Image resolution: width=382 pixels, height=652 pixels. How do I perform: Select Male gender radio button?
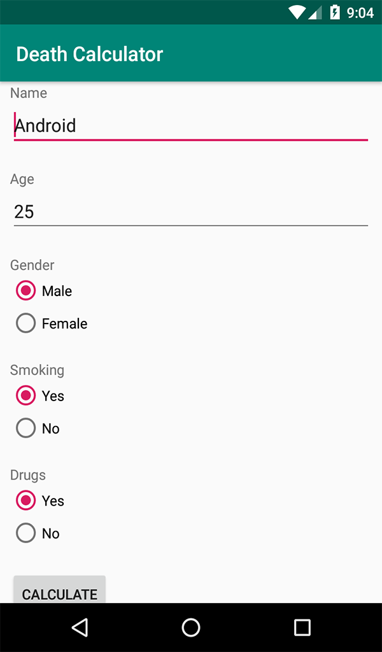tap(26, 291)
